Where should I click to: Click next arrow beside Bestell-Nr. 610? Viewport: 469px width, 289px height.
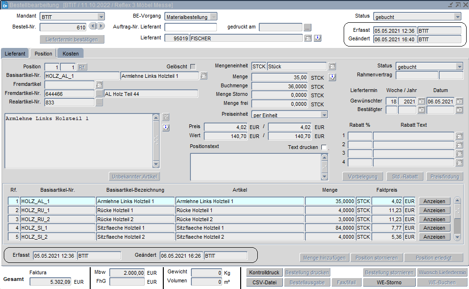(101, 27)
